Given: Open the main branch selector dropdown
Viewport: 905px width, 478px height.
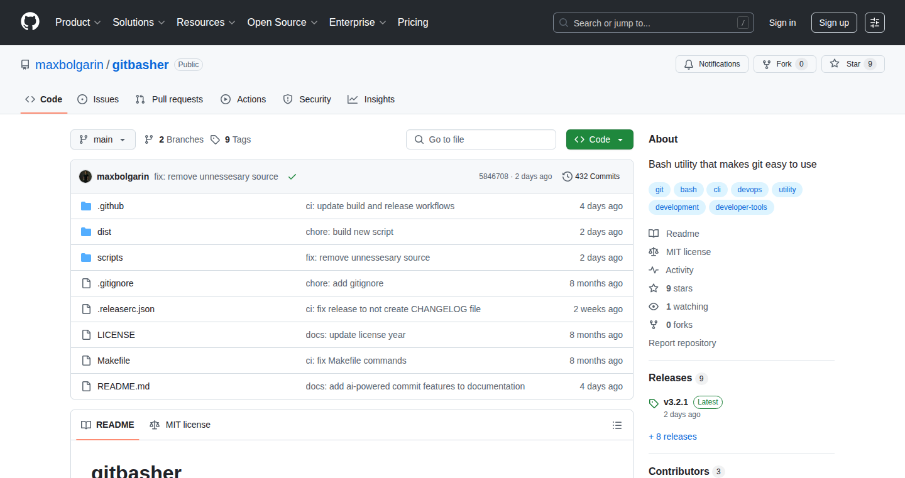Looking at the screenshot, I should click(x=103, y=139).
